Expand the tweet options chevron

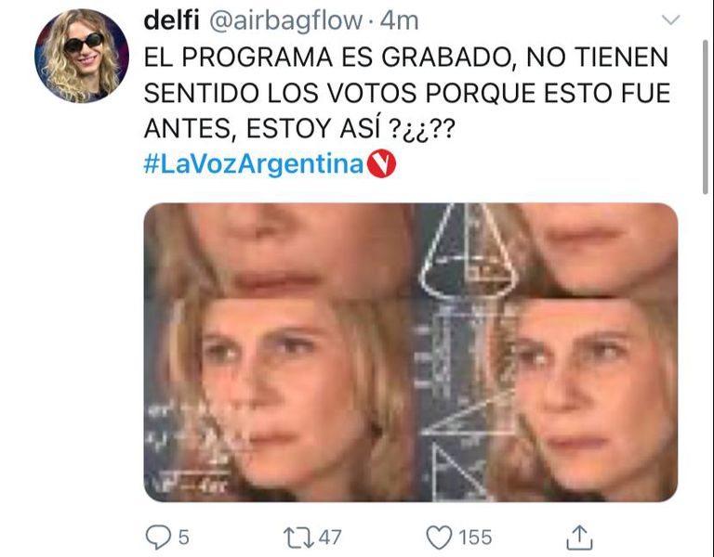tap(670, 20)
